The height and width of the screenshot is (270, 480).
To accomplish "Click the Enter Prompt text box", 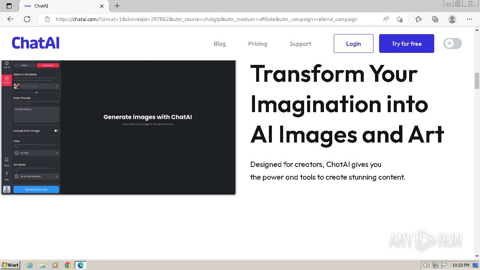I will [36, 114].
